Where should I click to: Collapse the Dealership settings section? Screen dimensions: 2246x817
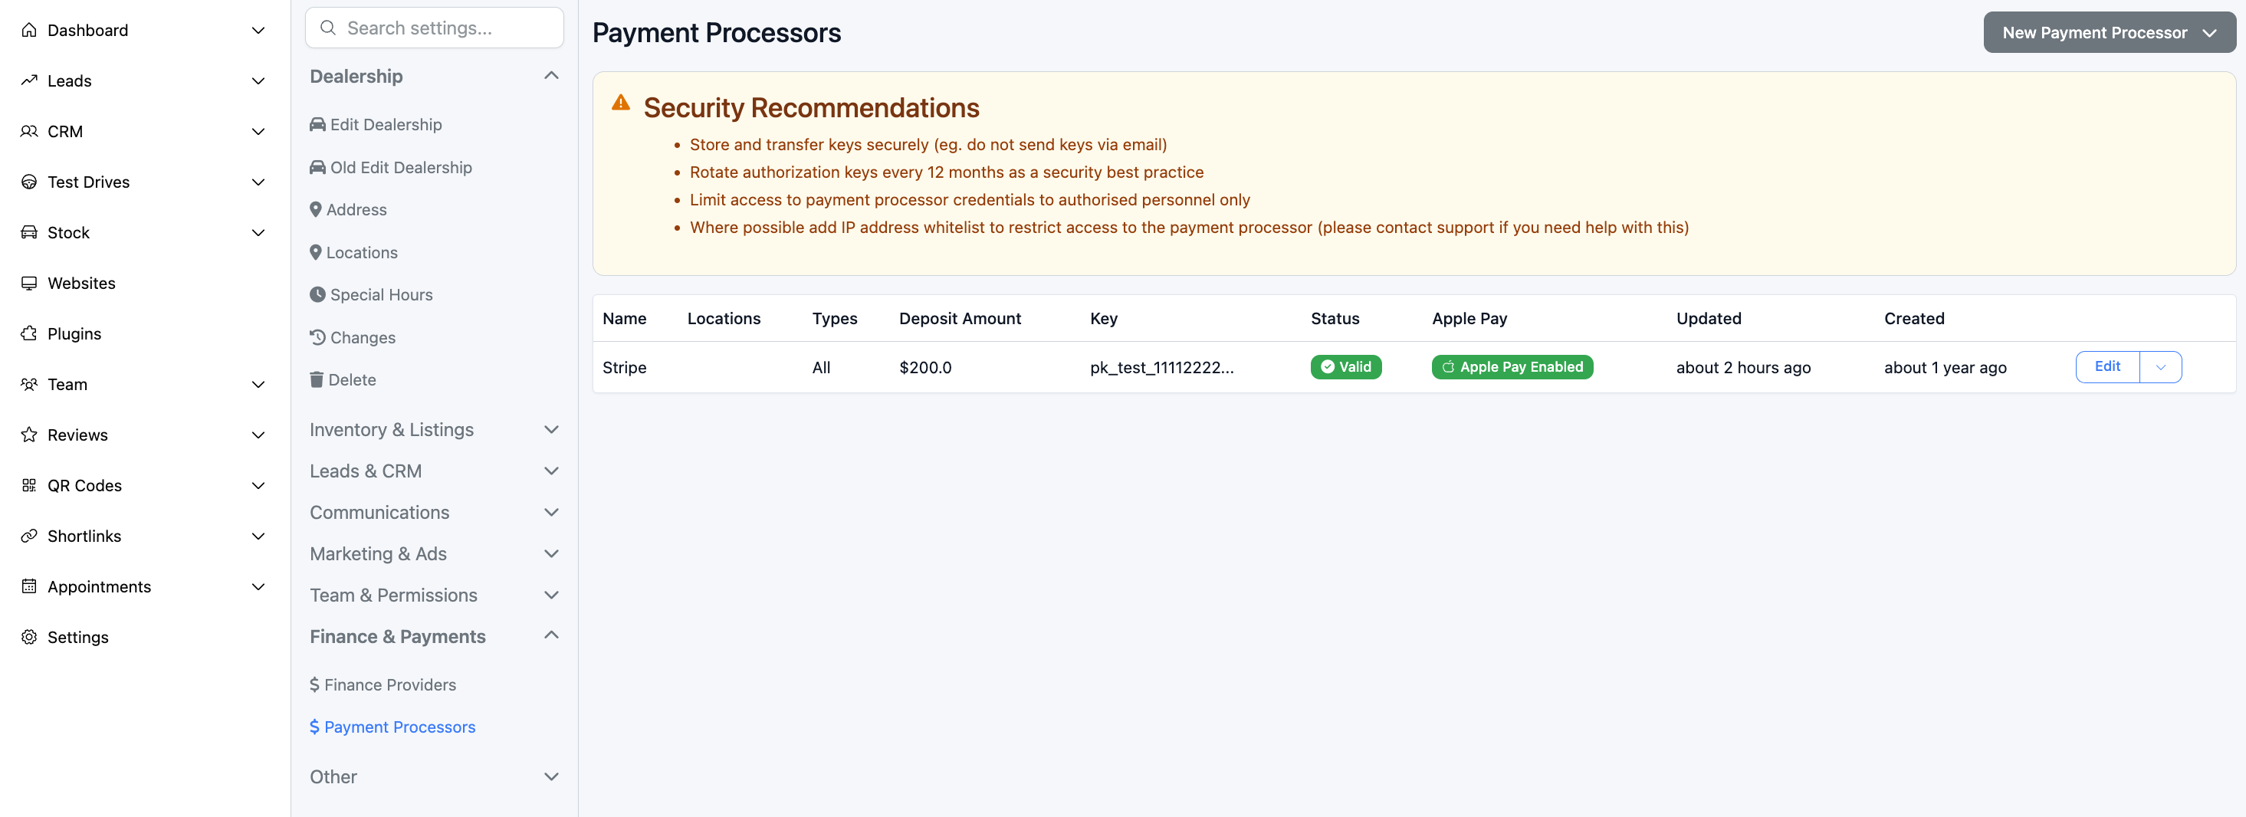click(551, 76)
